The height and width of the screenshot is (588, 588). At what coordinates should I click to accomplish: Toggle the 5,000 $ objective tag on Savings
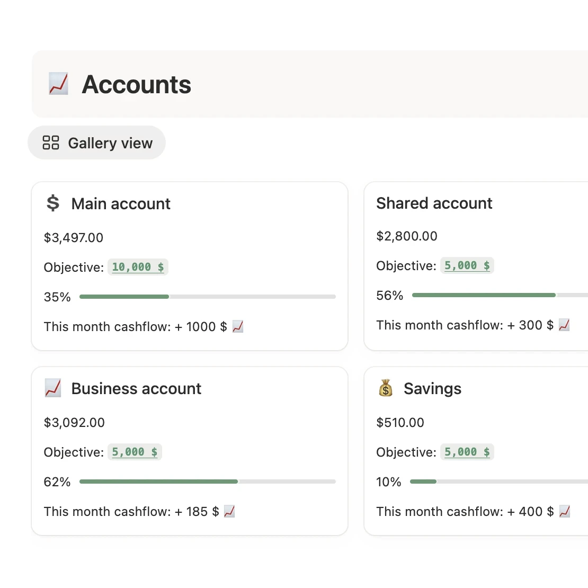click(467, 452)
